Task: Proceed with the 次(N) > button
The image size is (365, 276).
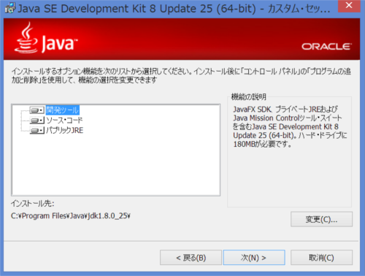Action: [254, 258]
